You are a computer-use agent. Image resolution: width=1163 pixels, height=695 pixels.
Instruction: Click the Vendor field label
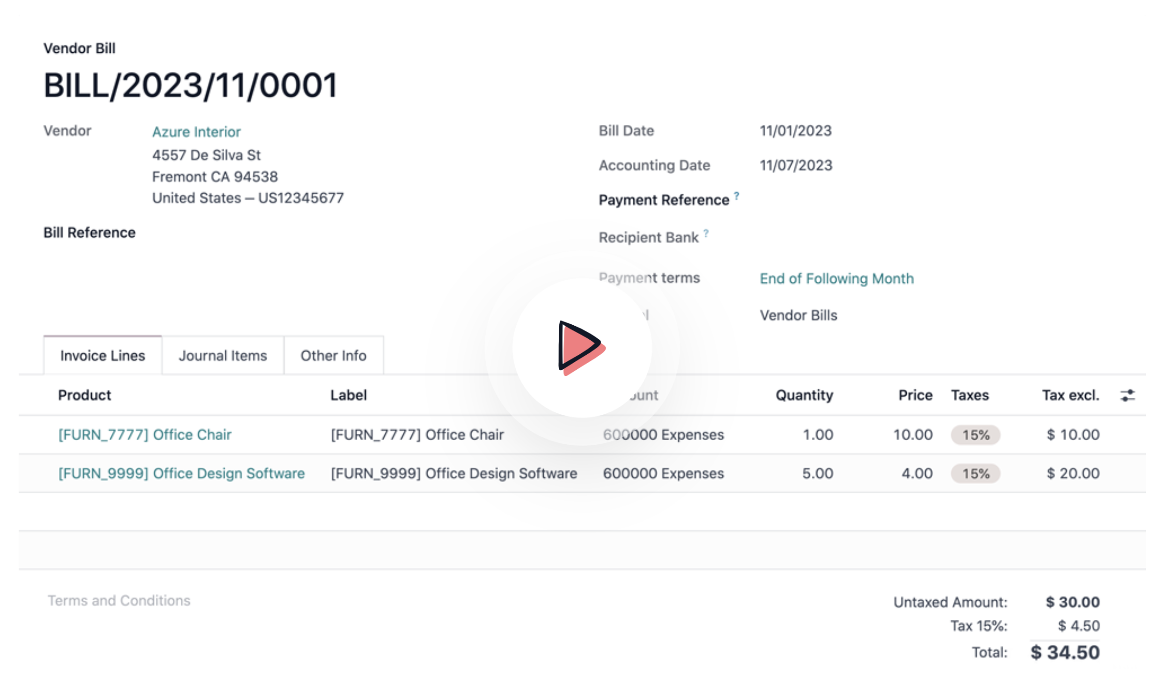[67, 131]
